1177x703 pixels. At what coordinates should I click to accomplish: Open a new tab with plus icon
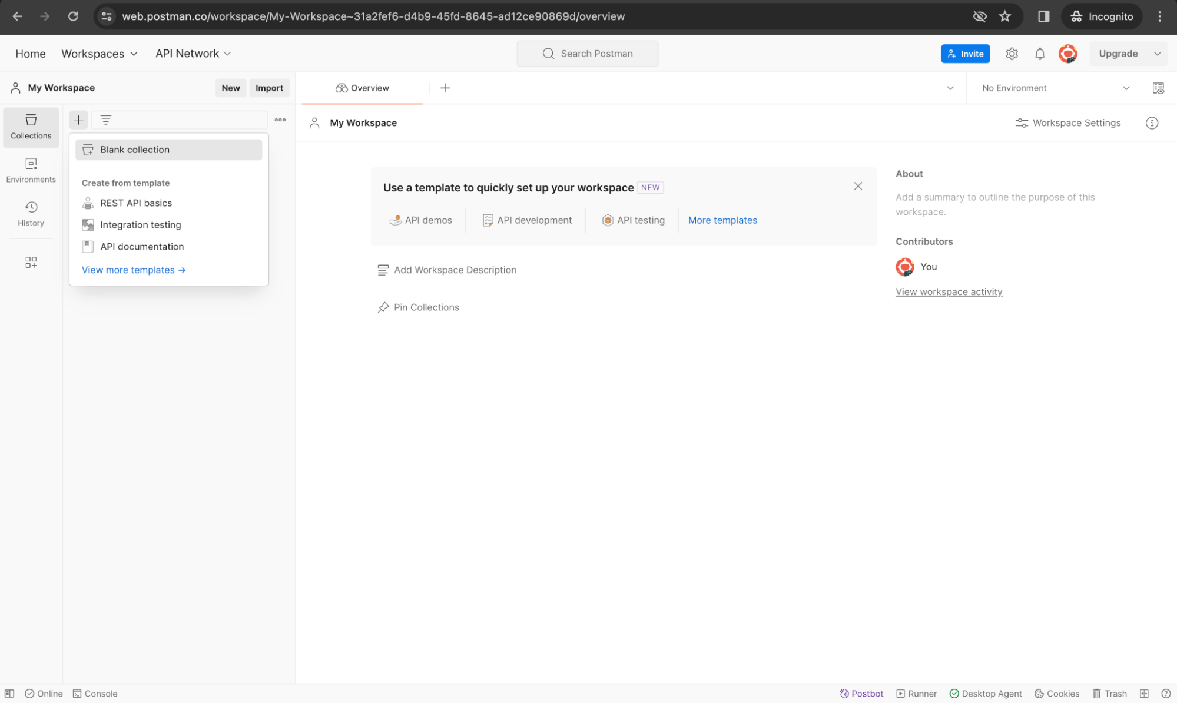pos(445,88)
